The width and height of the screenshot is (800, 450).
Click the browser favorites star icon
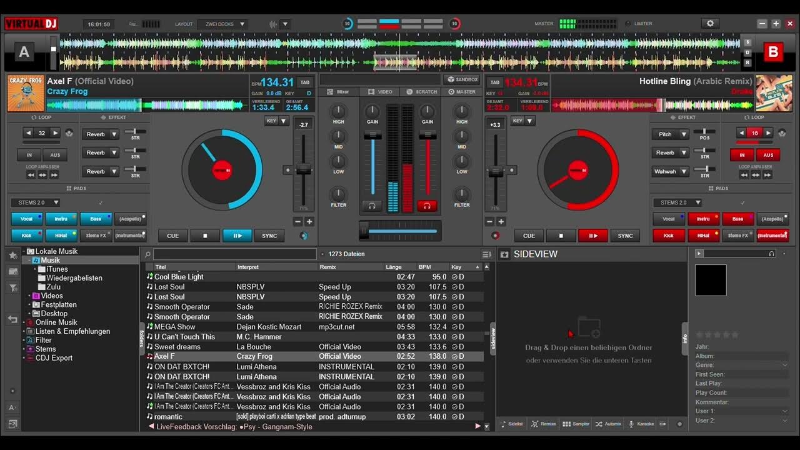coord(12,254)
